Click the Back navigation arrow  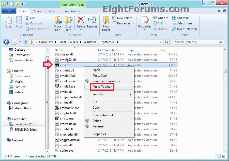6,42
